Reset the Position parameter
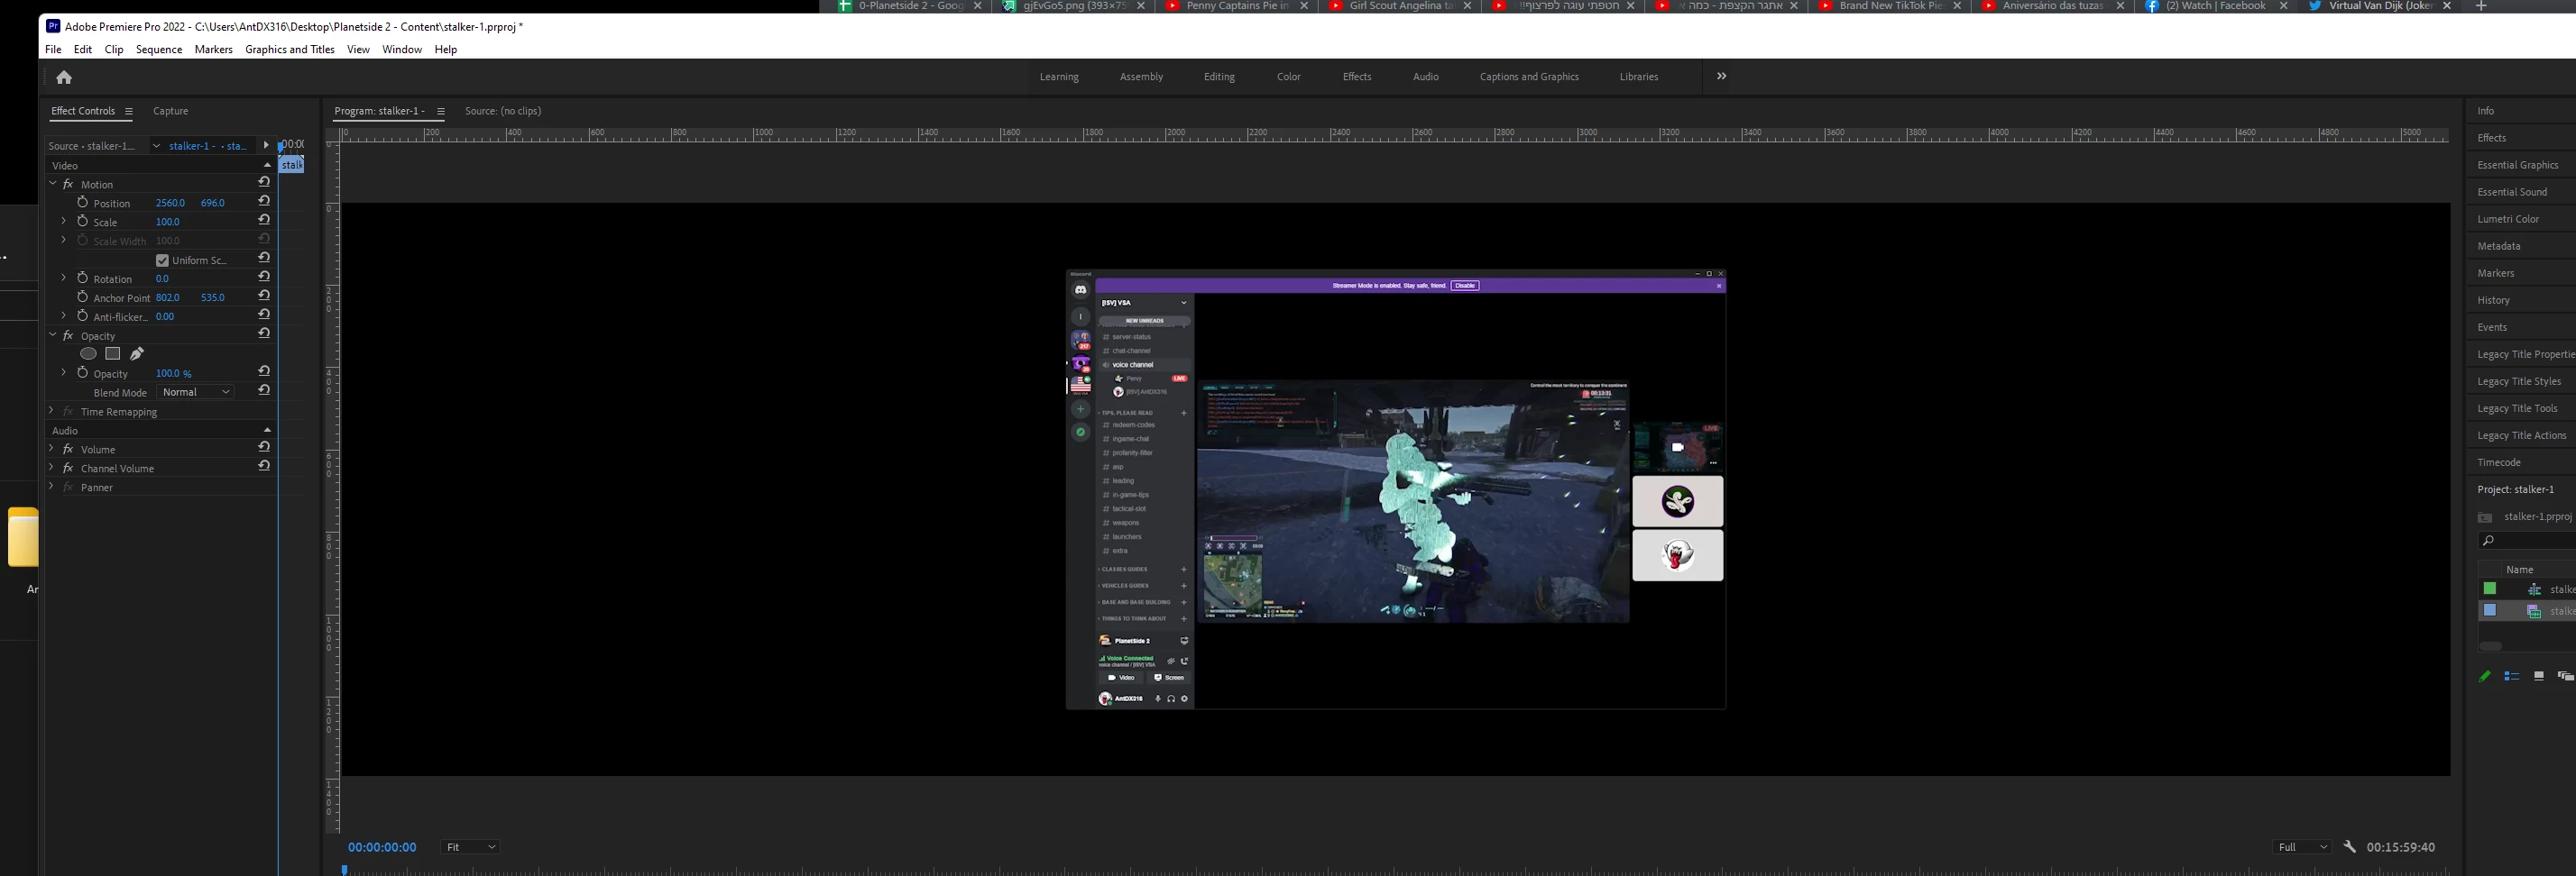 tap(264, 202)
